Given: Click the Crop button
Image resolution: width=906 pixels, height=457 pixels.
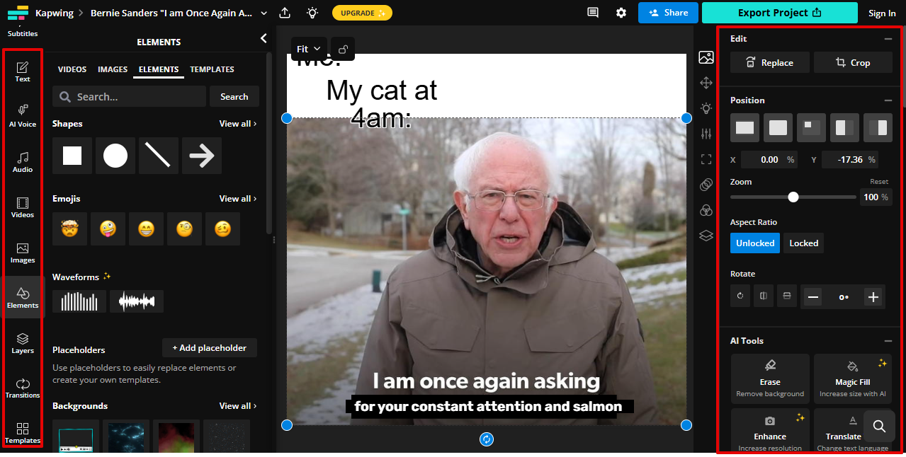Looking at the screenshot, I should click(853, 63).
